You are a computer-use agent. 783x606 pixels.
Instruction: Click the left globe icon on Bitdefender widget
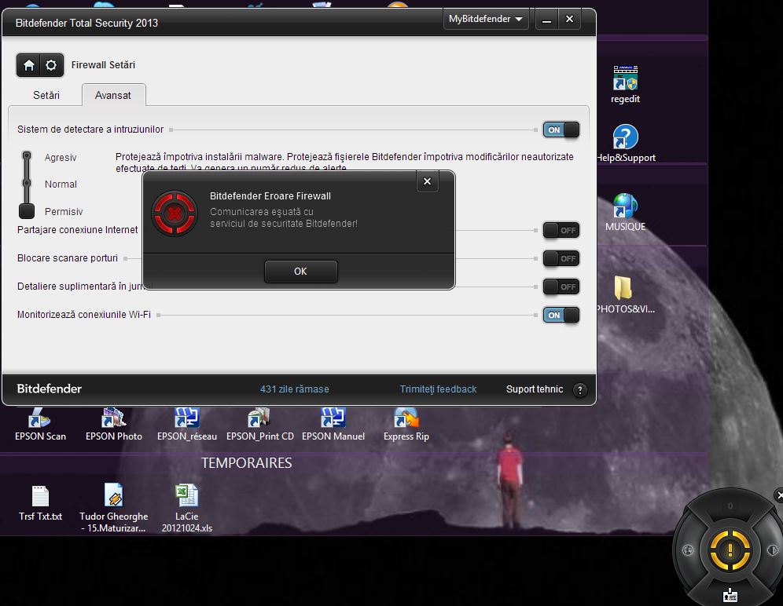tap(688, 550)
